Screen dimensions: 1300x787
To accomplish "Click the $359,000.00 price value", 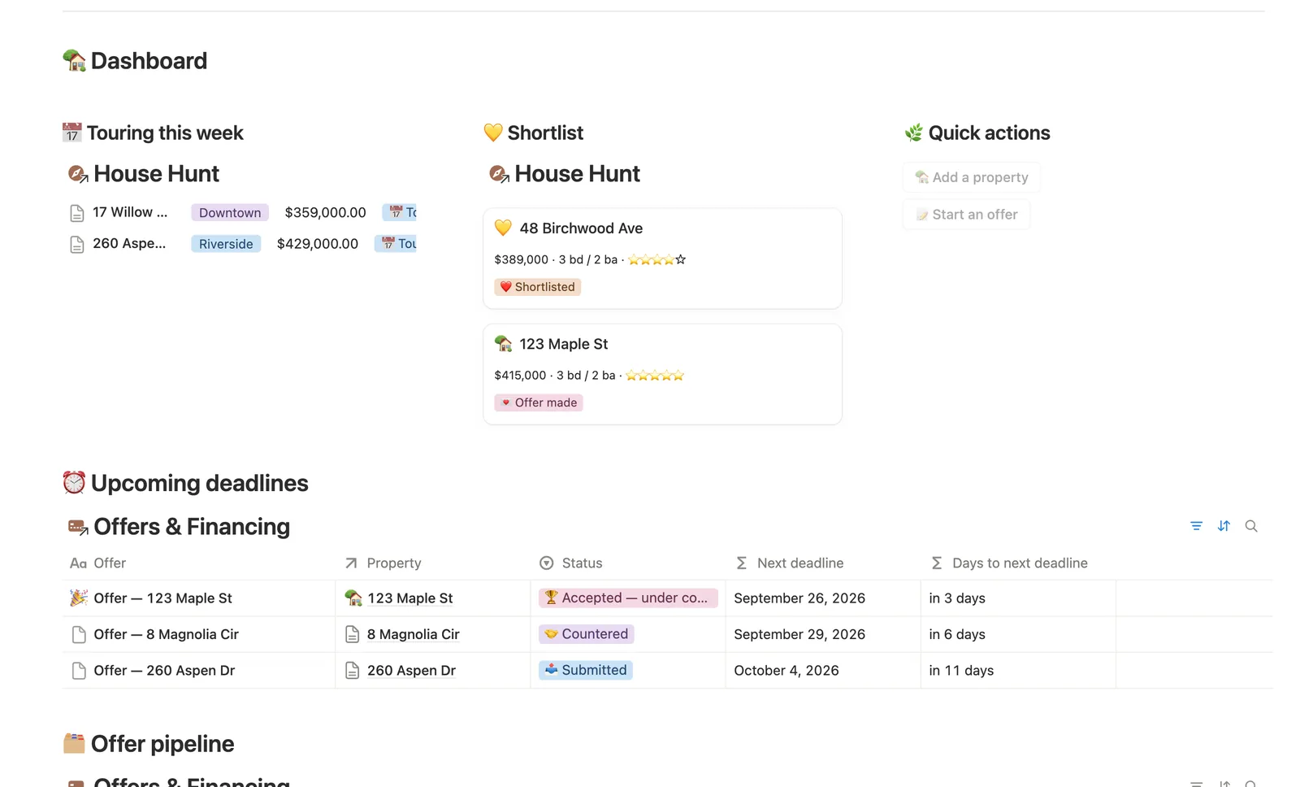I will point(325,213).
